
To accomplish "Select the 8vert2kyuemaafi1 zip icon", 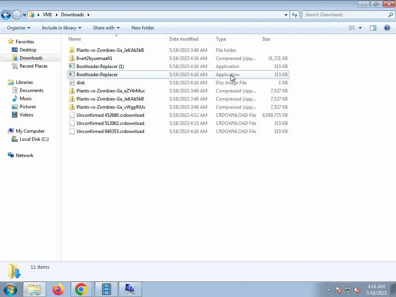I will (x=72, y=58).
